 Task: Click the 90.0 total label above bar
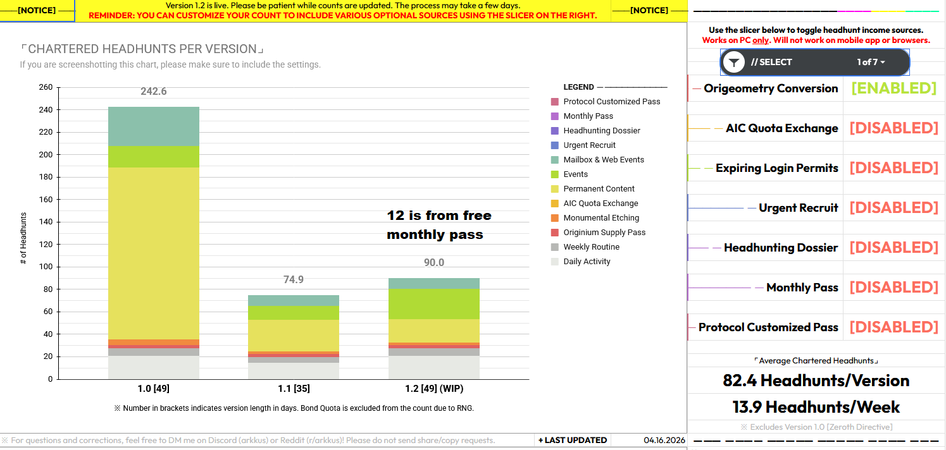(x=434, y=262)
